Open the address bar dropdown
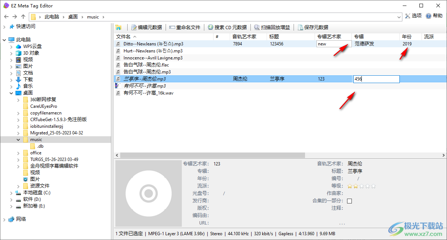This screenshot has height=240, width=447. click(399, 17)
